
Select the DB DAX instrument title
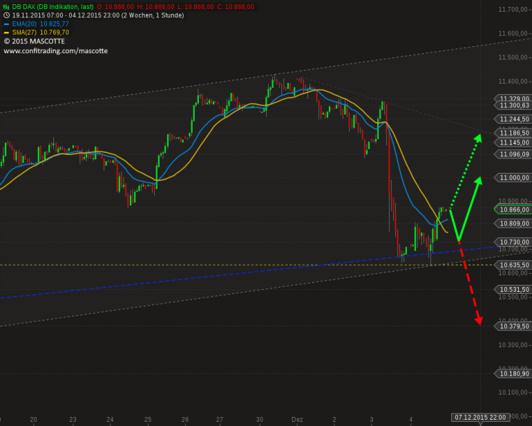[x=53, y=7]
